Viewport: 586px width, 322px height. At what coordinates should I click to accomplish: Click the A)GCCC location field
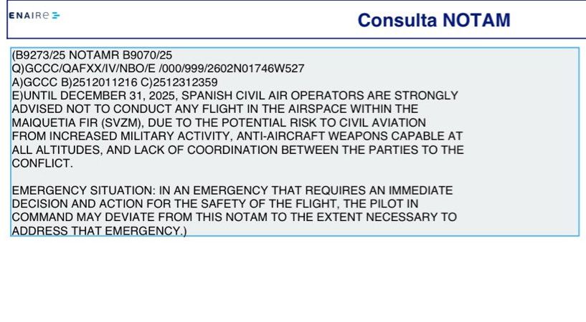[x=34, y=82]
